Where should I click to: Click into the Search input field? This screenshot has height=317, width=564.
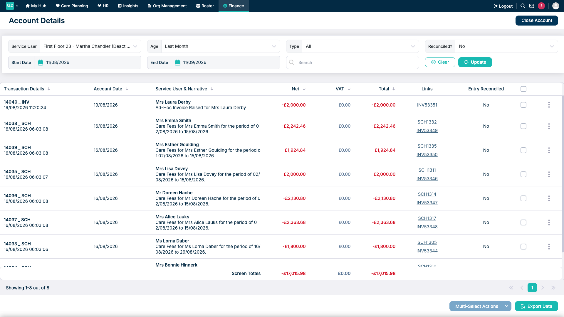click(x=352, y=63)
